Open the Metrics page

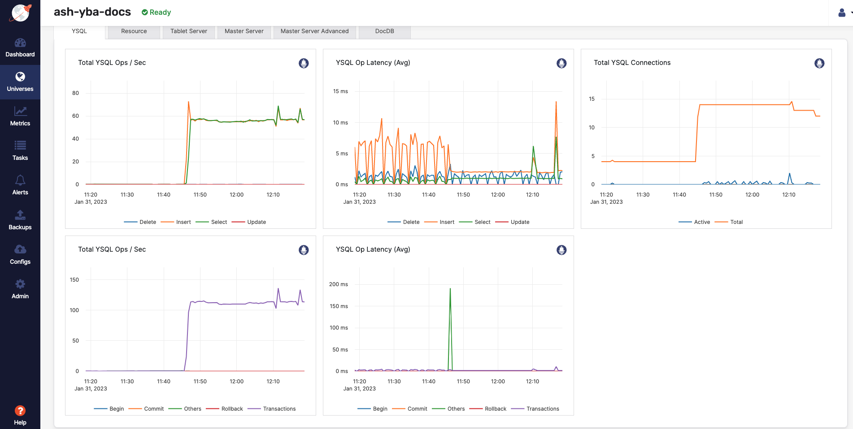pyautogui.click(x=20, y=116)
